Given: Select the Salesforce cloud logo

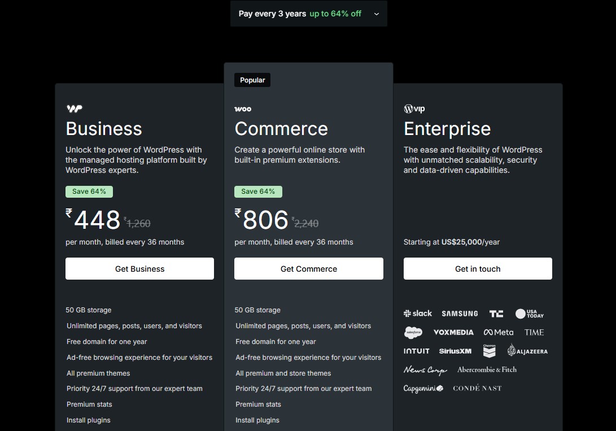Looking at the screenshot, I should pyautogui.click(x=413, y=332).
